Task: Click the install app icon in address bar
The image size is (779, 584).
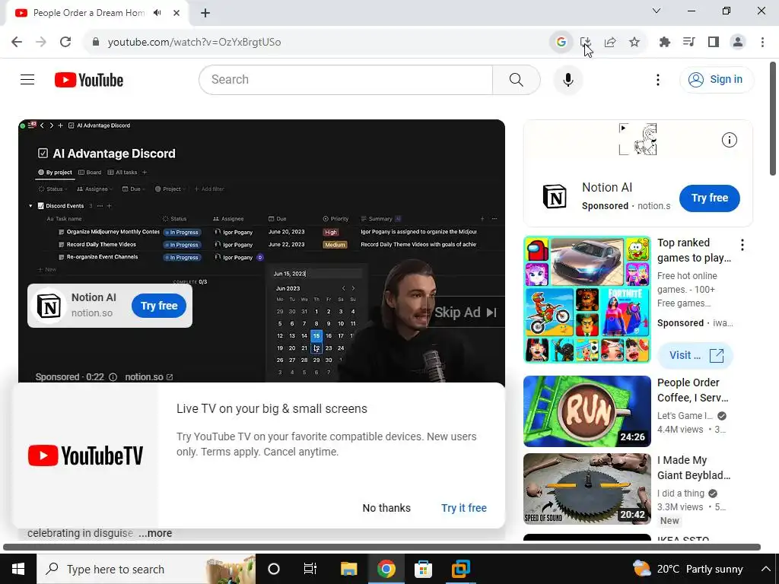Action: [586, 43]
